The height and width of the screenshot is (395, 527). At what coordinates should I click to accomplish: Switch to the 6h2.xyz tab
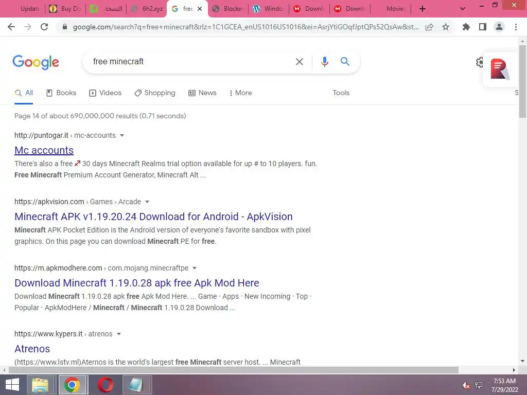147,9
